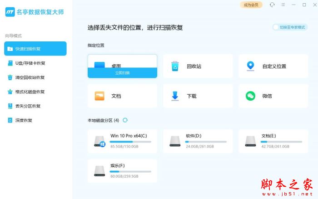Viewport: 318px width, 199px height.
Task: Choose 微信 location card label
Action: (267, 96)
